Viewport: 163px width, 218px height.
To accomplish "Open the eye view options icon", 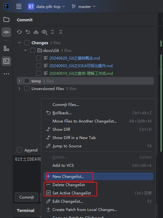I will click(44, 32).
